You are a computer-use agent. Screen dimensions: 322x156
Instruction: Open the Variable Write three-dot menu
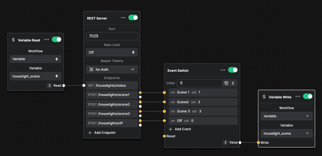point(298,96)
